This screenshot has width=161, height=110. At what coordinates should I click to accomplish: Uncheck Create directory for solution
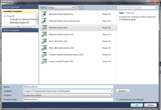[x=117, y=99]
